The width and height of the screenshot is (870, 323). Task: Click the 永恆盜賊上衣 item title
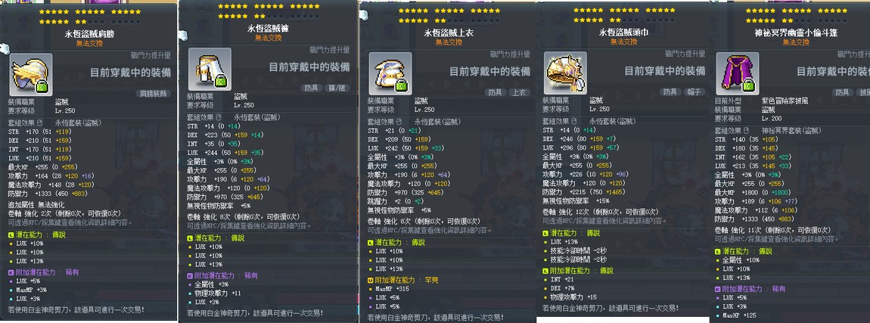tap(449, 33)
